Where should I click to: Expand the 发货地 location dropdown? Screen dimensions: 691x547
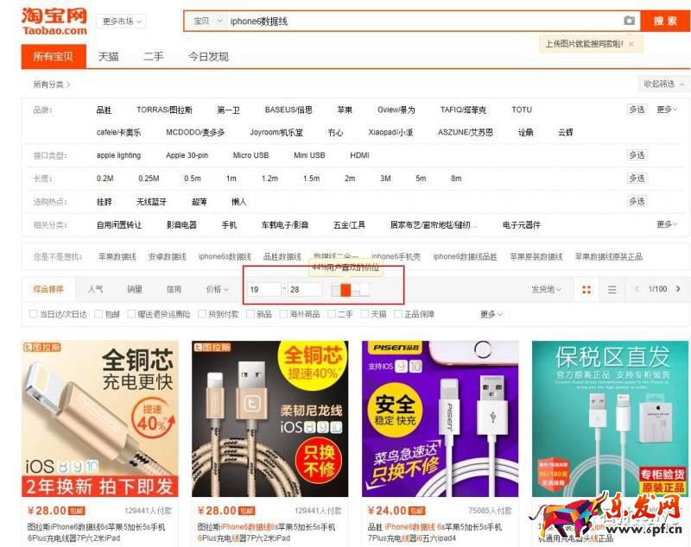(545, 290)
